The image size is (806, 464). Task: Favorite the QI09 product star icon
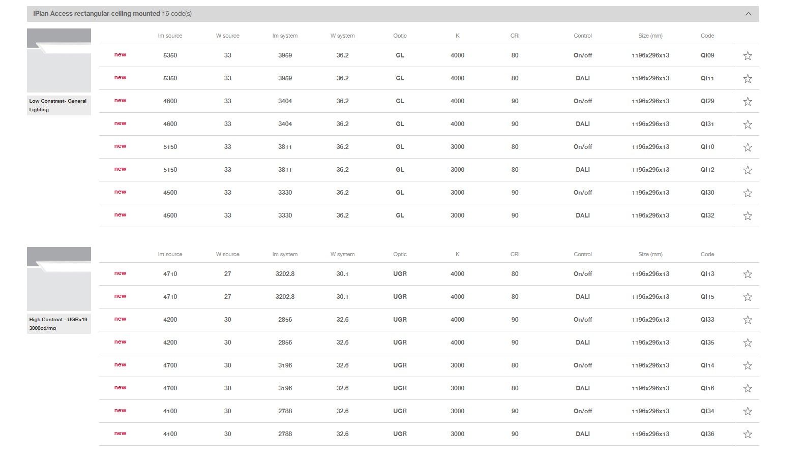pyautogui.click(x=747, y=56)
